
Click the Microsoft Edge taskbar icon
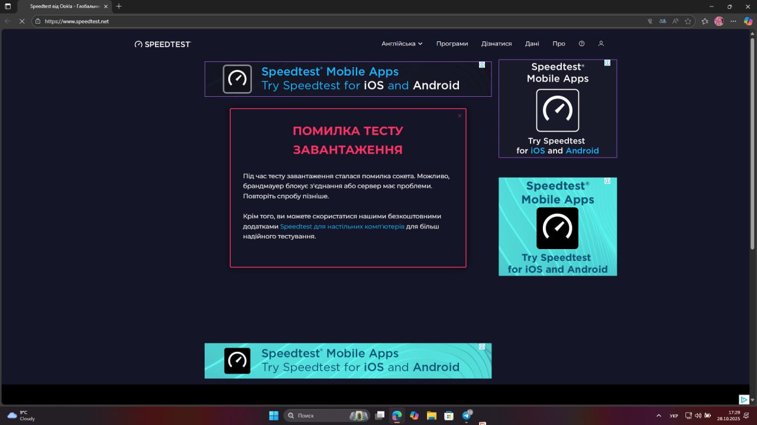coord(397,416)
